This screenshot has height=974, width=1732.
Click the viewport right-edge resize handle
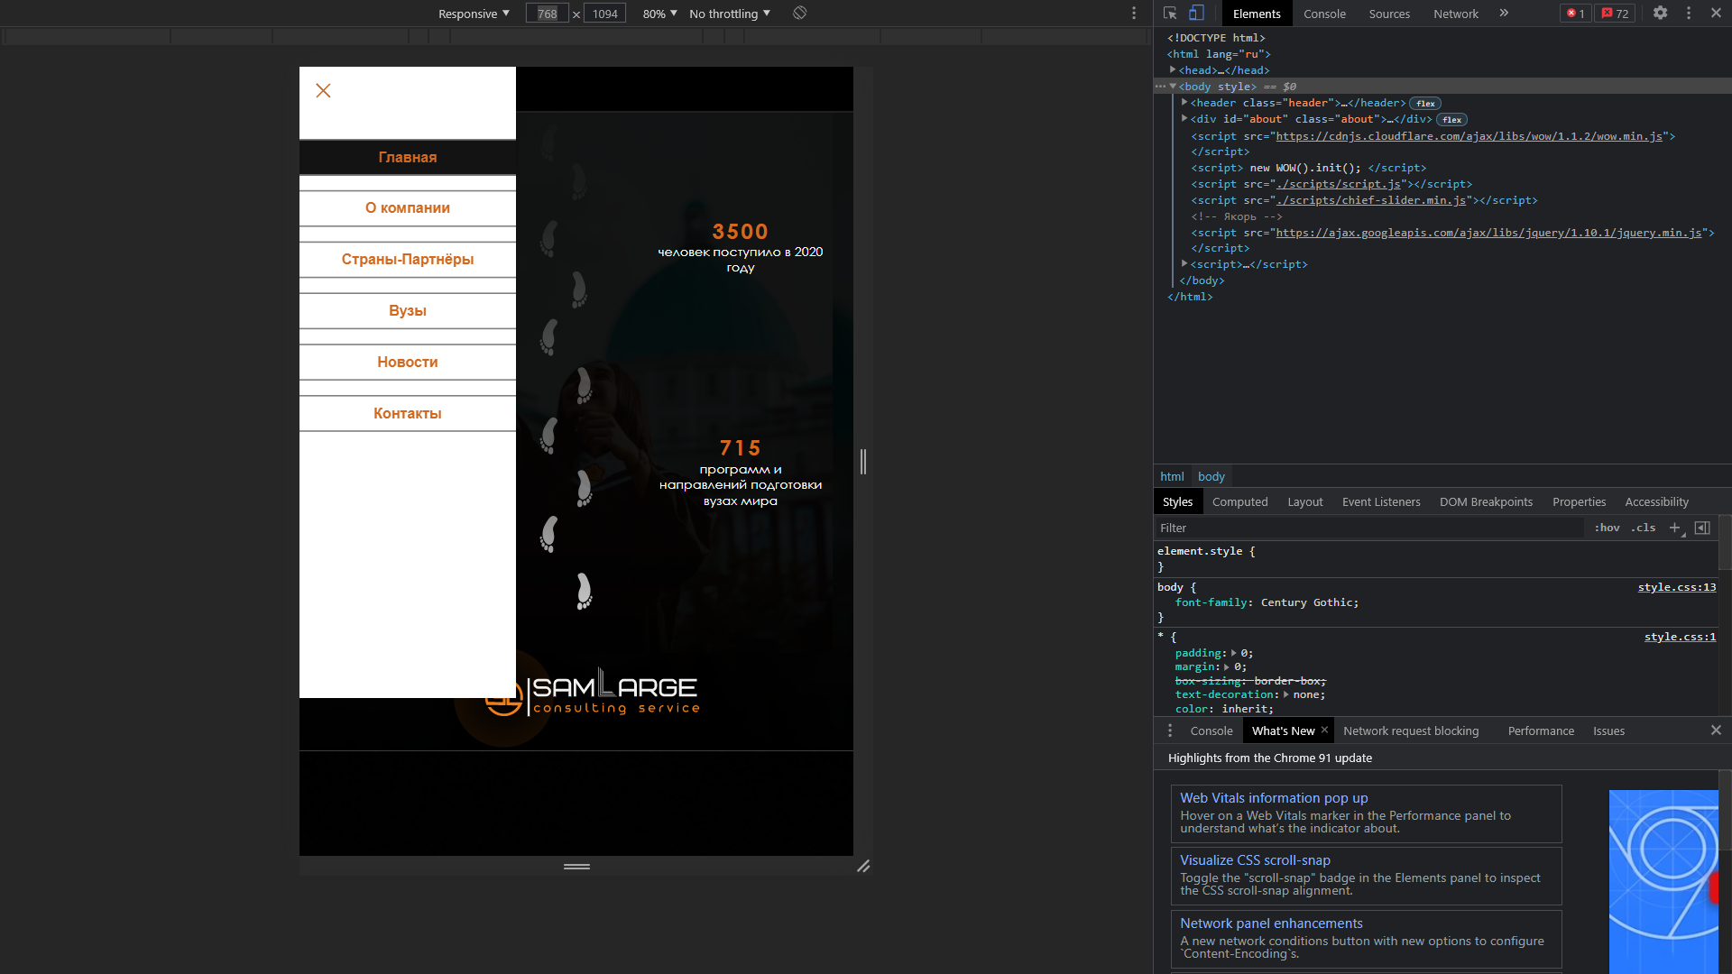863,462
